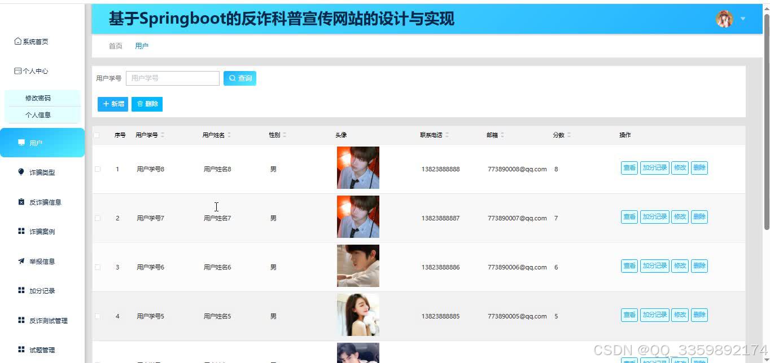The image size is (770, 363).
Task: Click 加分记录 for 用户学号6 row
Action: click(655, 266)
